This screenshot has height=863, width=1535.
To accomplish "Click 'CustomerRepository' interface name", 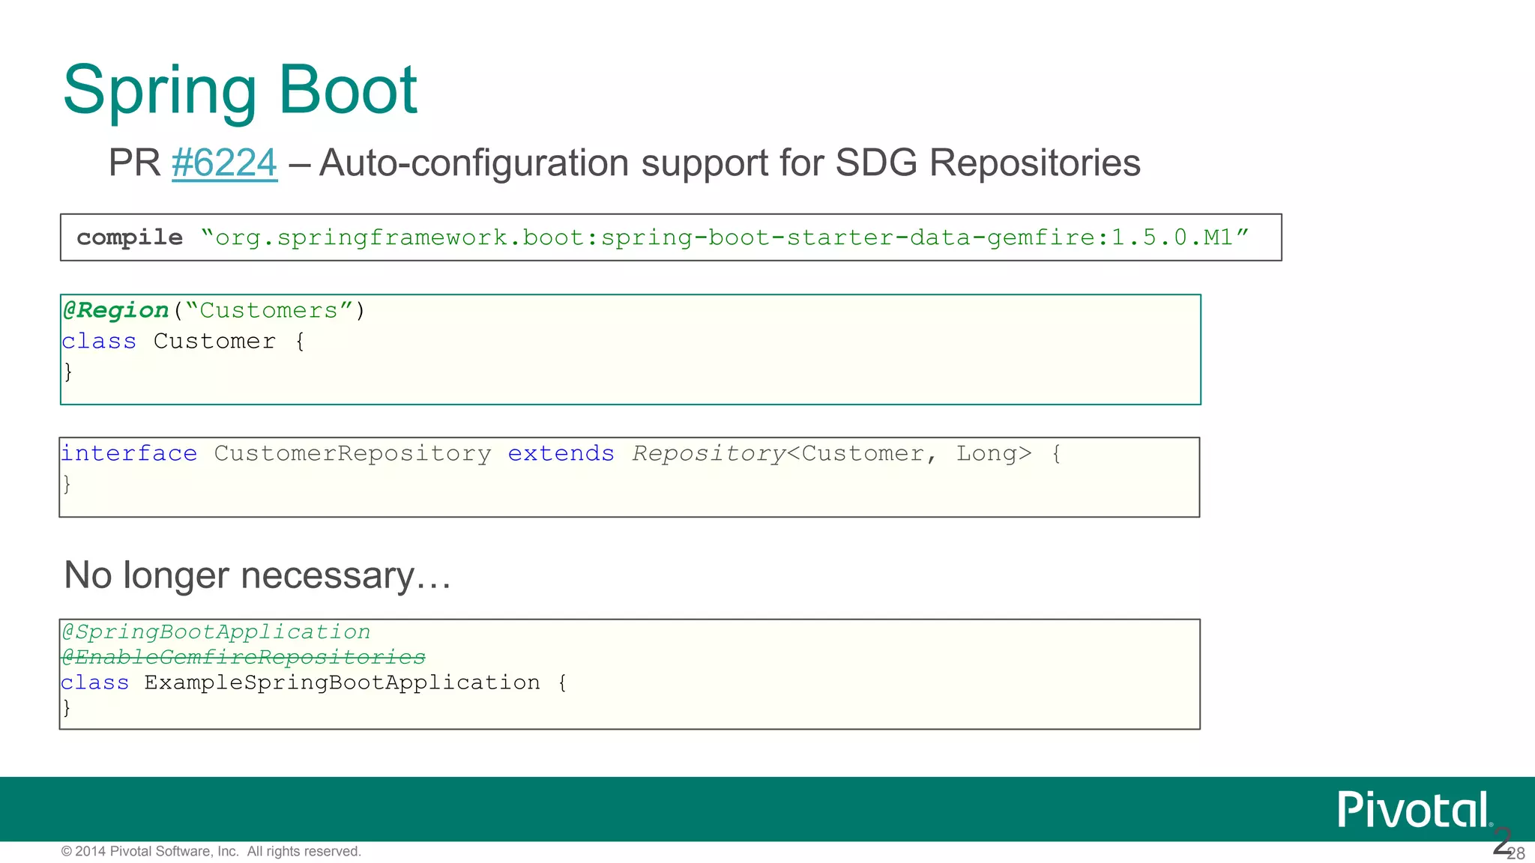I will point(352,453).
